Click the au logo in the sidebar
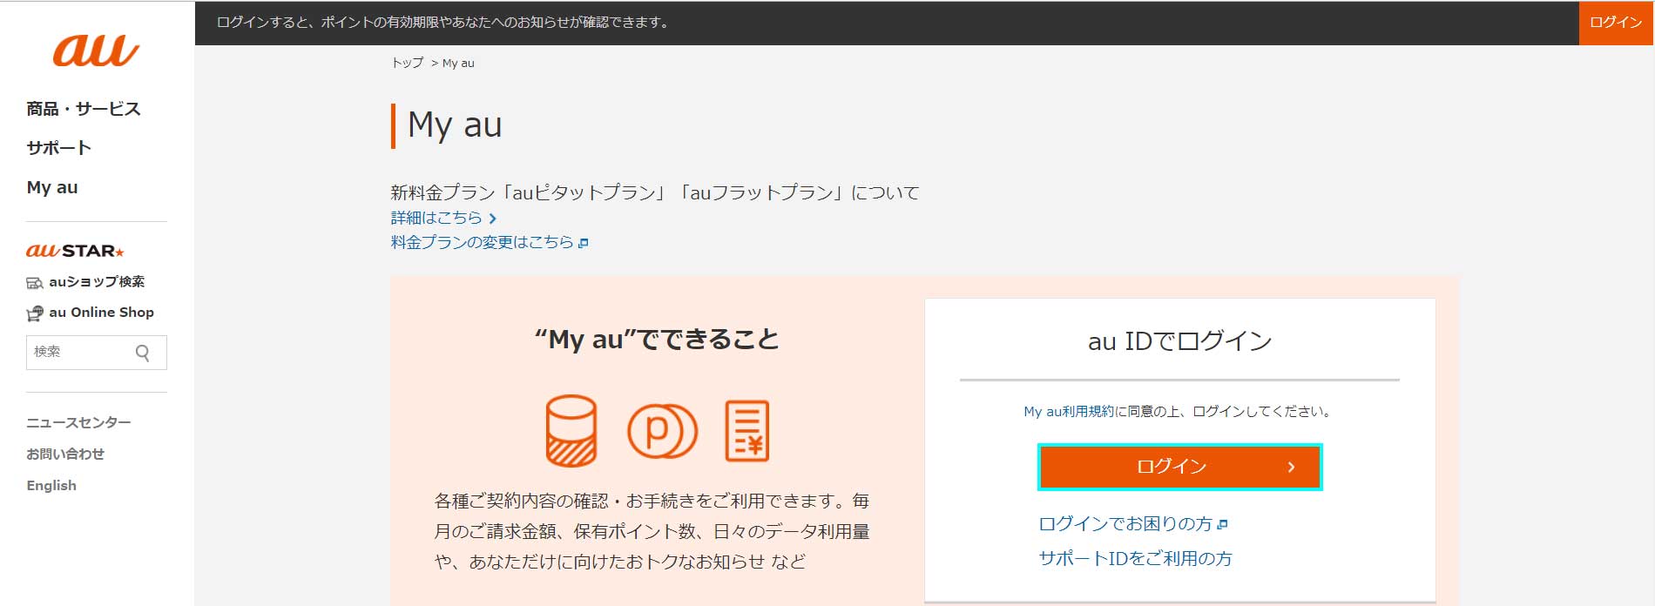This screenshot has height=606, width=1655. click(x=96, y=50)
